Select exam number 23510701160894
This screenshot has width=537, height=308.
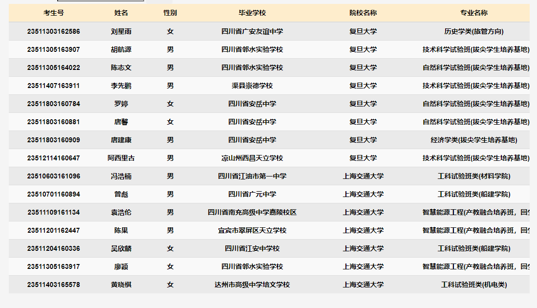pos(53,194)
